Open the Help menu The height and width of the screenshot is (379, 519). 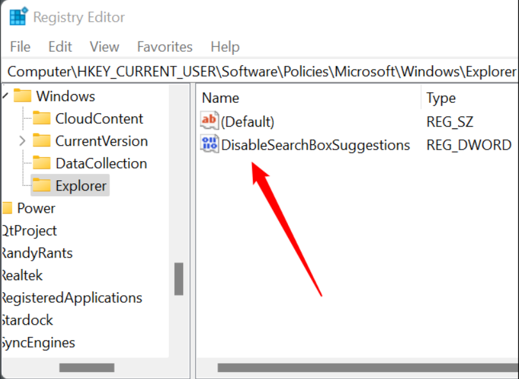coord(225,47)
